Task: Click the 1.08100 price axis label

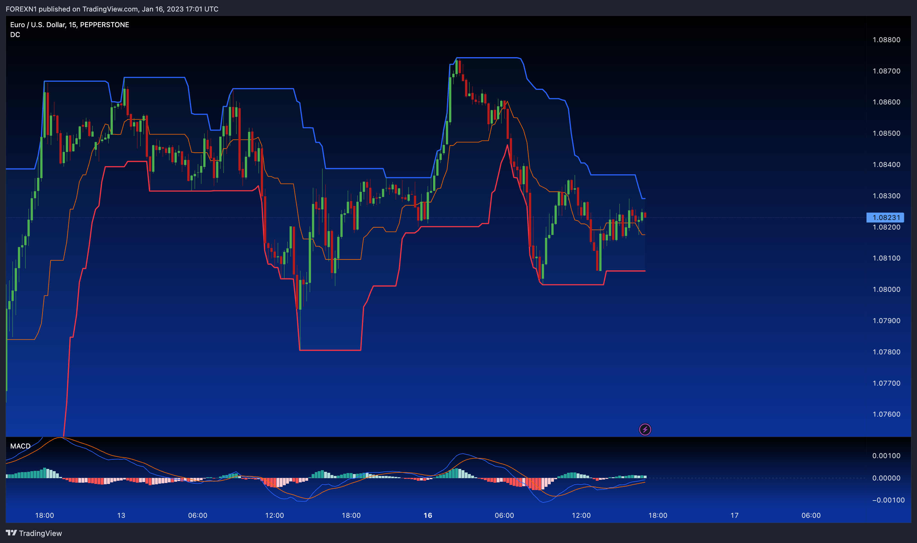Action: [886, 258]
